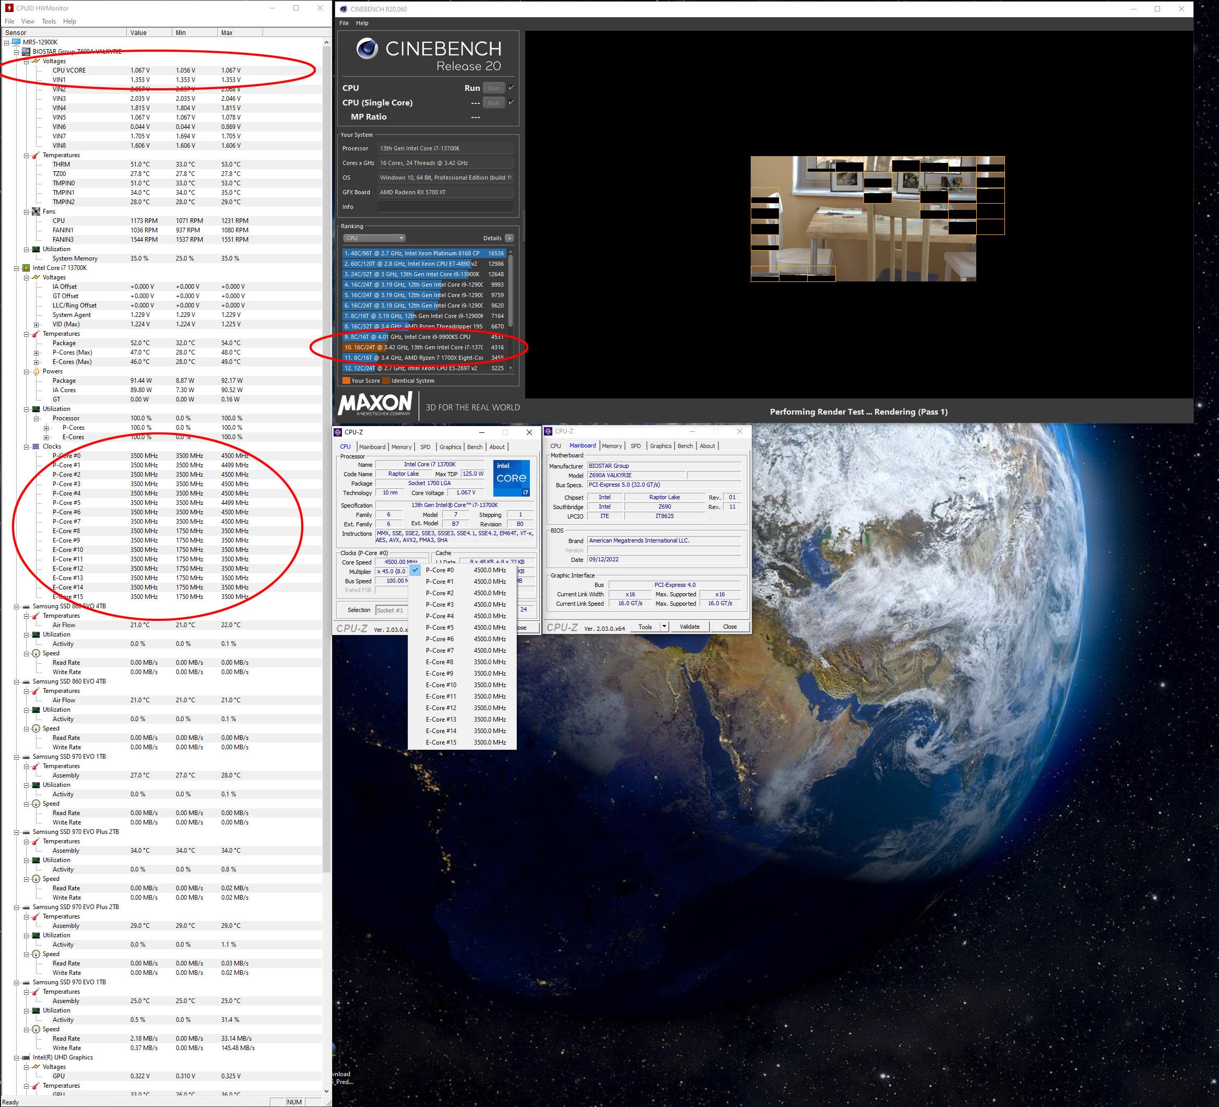Screen dimensions: 1219x1107
Task: Select ranking row for 13th Gen Intel Core i9-13900K
Action: click(x=424, y=274)
